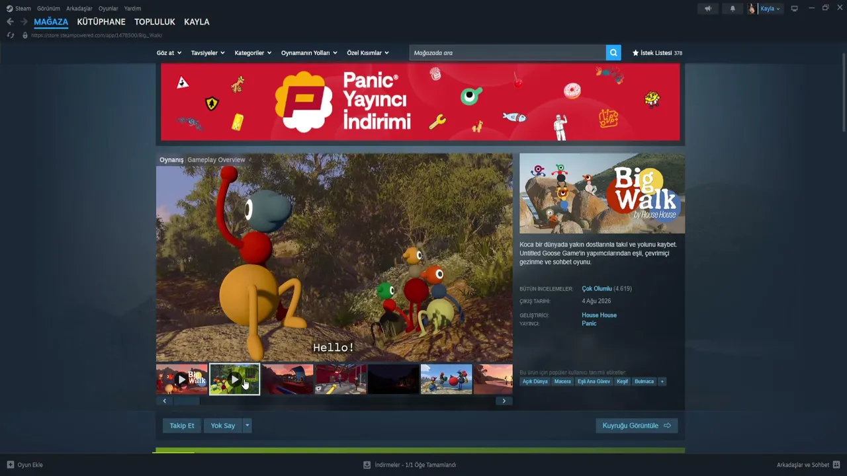This screenshot has height=476, width=847.
Task: Expand the Göz at dropdown
Action: point(169,53)
